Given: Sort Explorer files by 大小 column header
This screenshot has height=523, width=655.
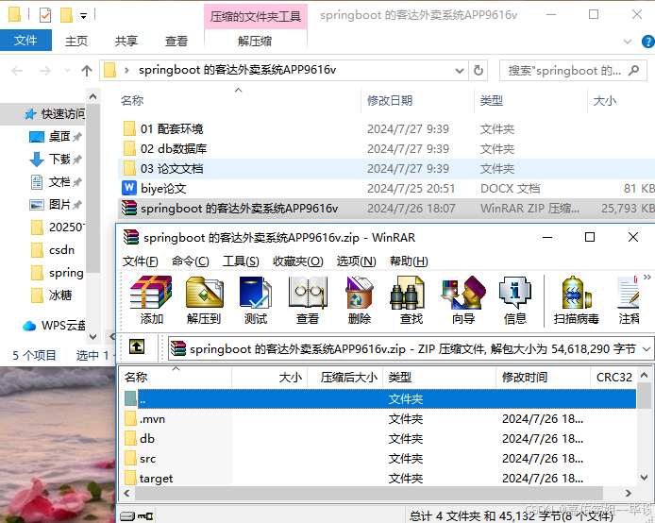Looking at the screenshot, I should click(x=621, y=100).
